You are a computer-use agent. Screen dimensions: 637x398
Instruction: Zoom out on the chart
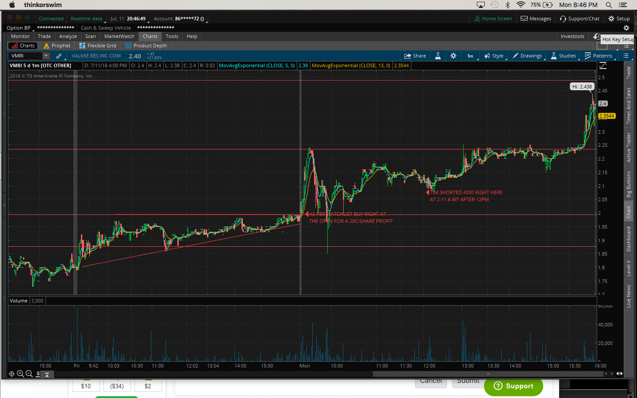[x=29, y=374]
